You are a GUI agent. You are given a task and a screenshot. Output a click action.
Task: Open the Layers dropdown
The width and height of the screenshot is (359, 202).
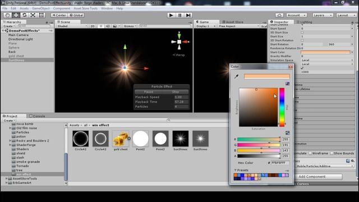[x=323, y=15]
